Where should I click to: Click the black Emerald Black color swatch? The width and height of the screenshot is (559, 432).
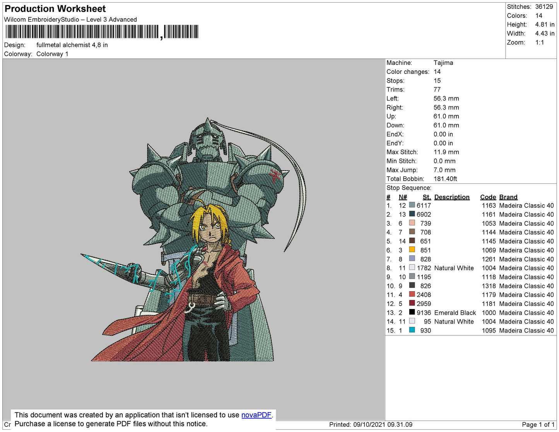pos(412,312)
